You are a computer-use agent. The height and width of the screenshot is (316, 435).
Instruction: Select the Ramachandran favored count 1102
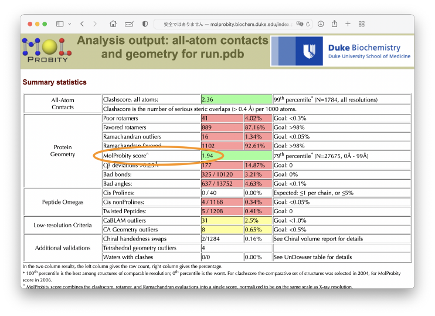(x=208, y=146)
